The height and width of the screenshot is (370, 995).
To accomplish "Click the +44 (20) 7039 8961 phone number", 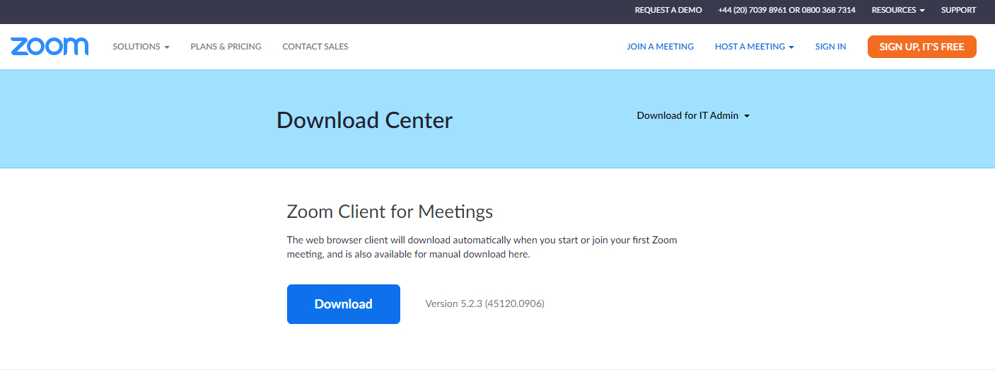I will coord(752,10).
